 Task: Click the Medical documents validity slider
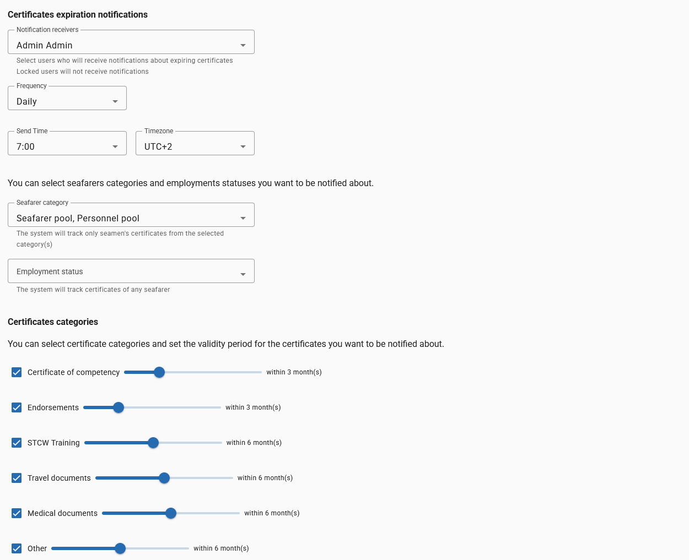click(171, 513)
